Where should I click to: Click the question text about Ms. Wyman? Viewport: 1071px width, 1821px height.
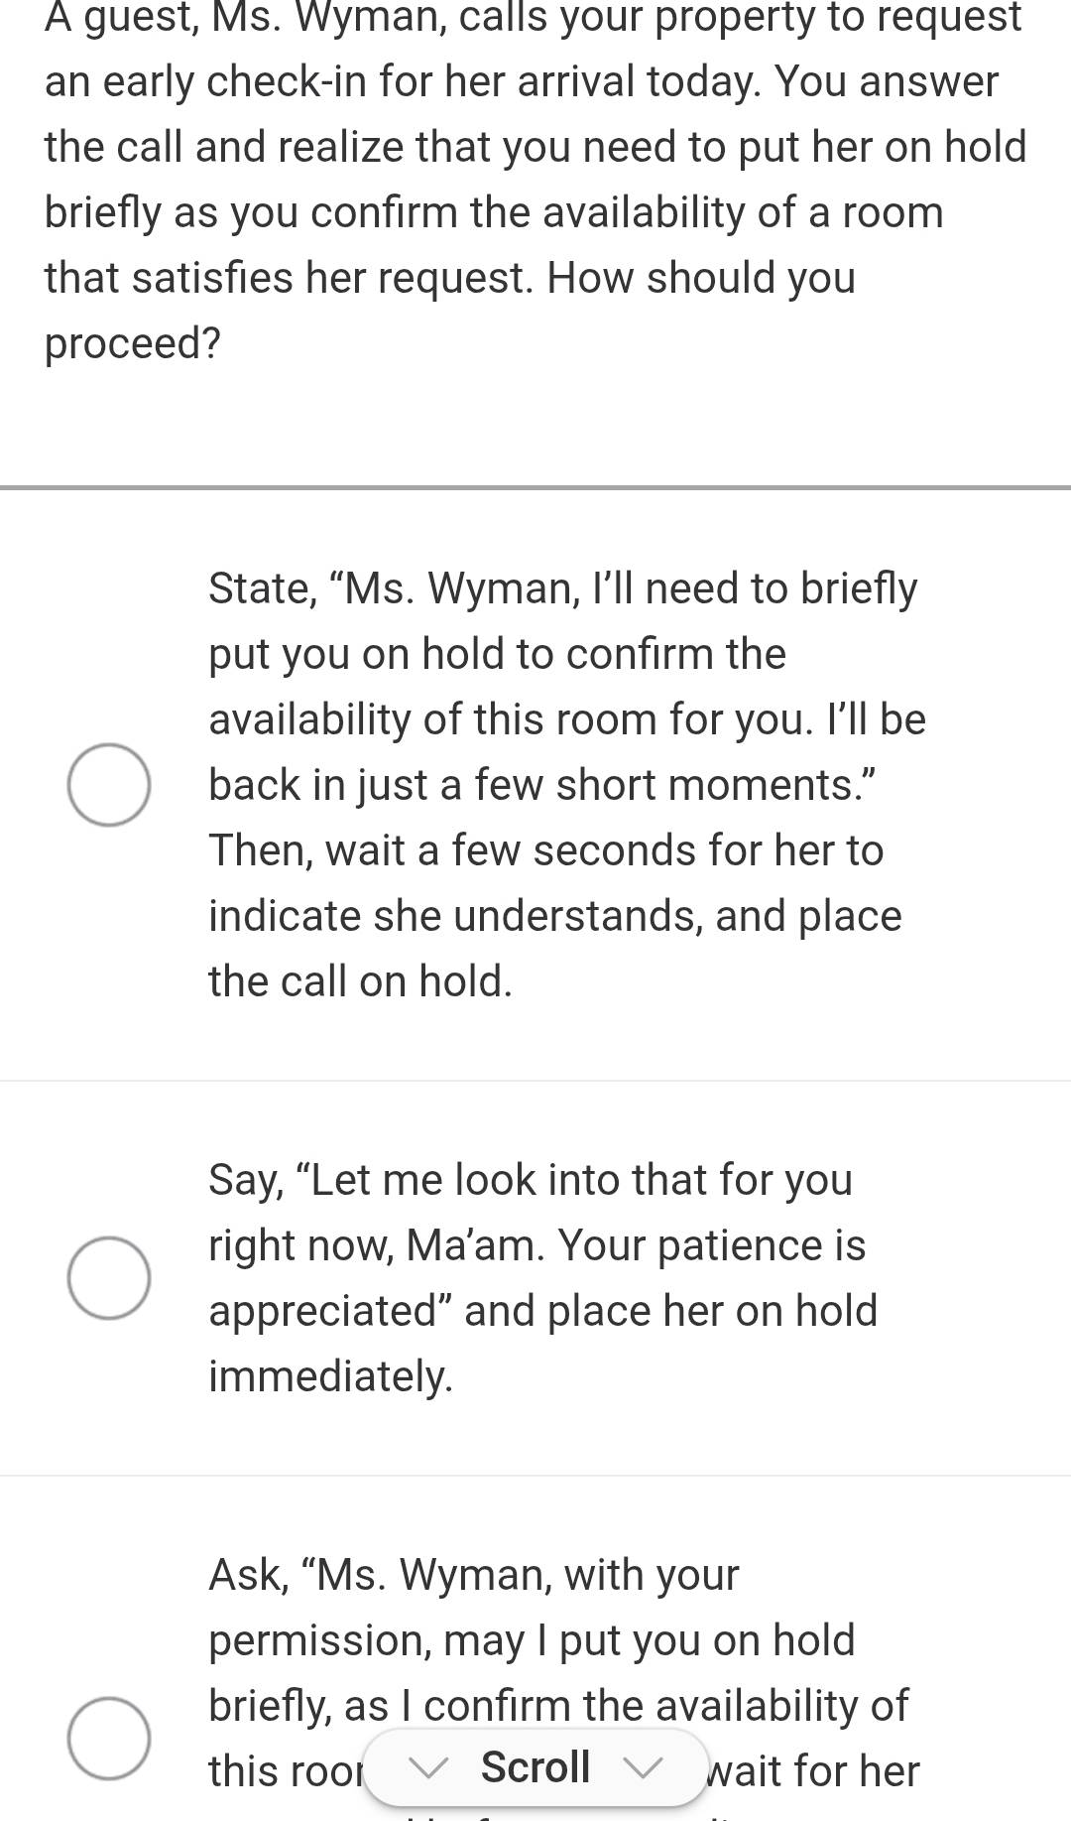(535, 179)
